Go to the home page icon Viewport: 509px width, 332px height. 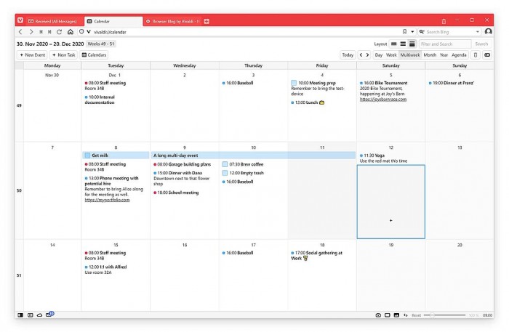pyautogui.click(x=71, y=32)
